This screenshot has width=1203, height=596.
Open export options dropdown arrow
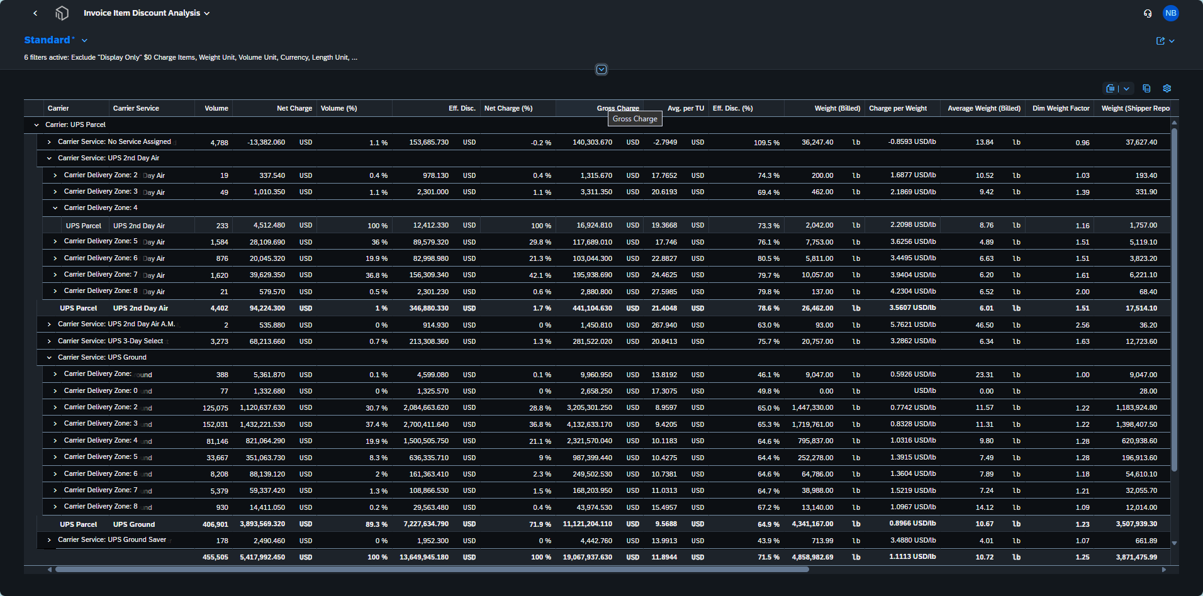pos(1126,89)
